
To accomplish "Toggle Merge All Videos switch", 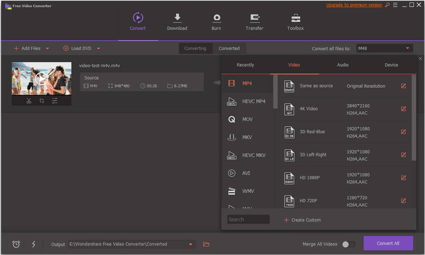I will [348, 244].
